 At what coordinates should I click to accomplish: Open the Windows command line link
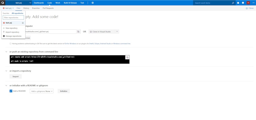tap(122, 44)
